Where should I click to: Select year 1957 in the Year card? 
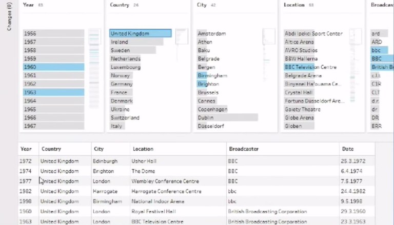[53, 42]
